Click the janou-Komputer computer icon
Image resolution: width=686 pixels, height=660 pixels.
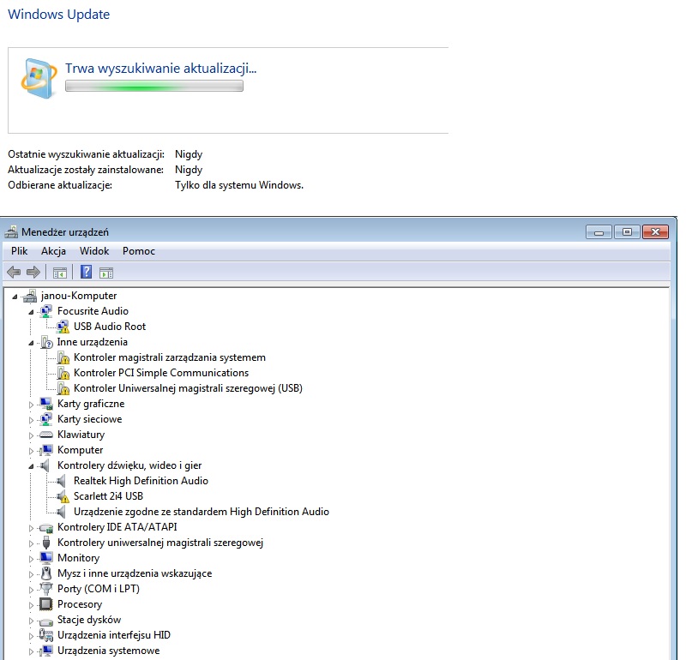click(x=30, y=296)
